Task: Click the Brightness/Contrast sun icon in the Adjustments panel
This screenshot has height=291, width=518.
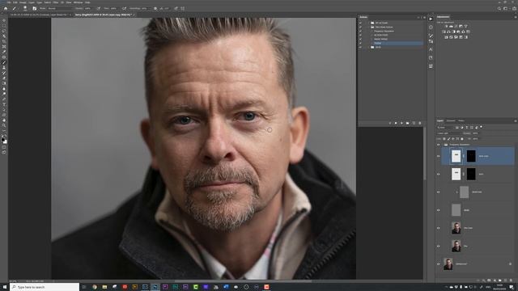Action: coord(446,27)
